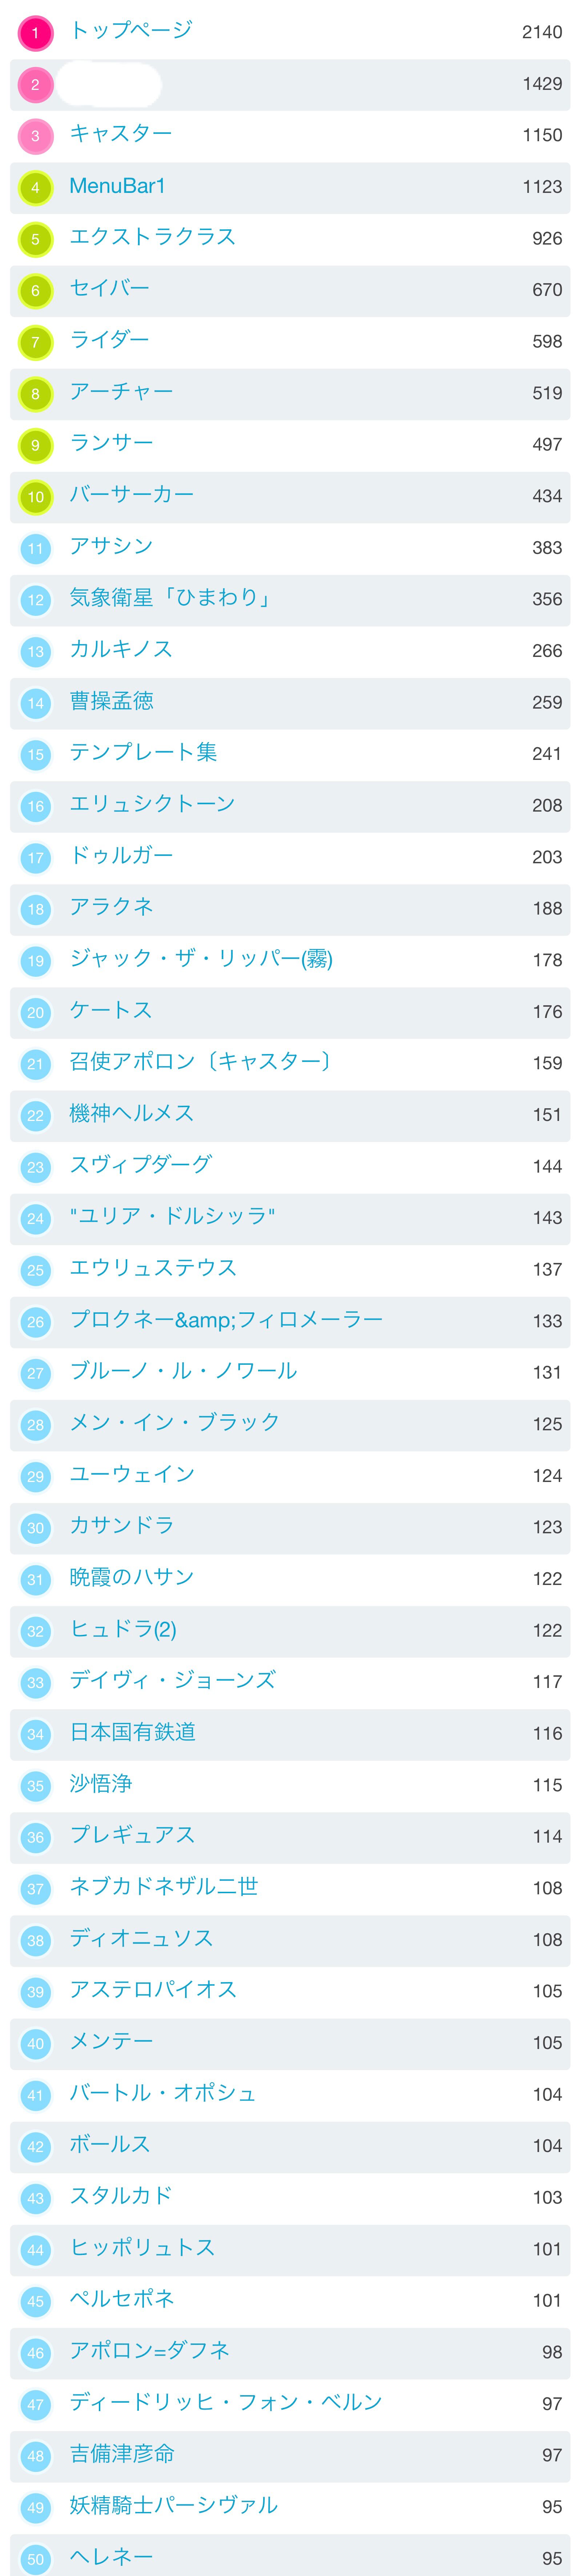
Task: Click the pink rank 1 badge
Action: (35, 33)
